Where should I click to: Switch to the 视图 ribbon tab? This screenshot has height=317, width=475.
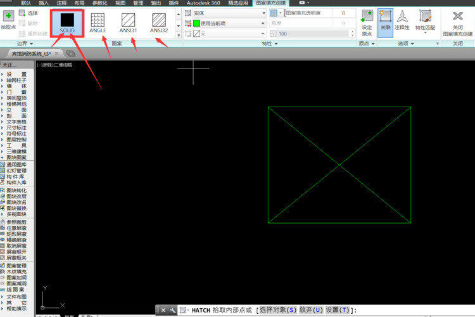[120, 3]
